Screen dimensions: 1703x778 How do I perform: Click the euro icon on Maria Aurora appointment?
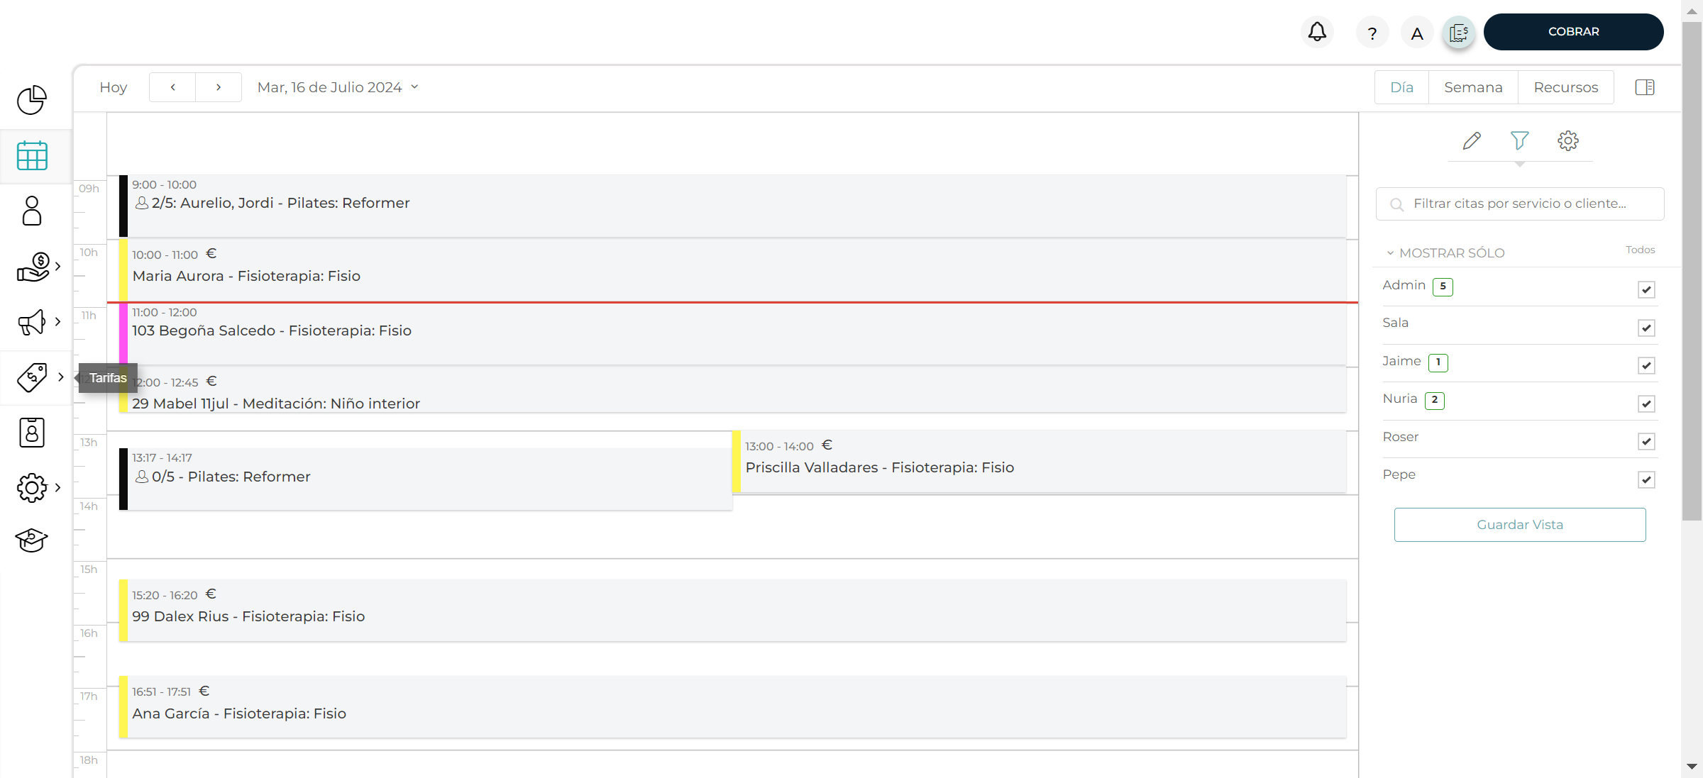tap(211, 253)
